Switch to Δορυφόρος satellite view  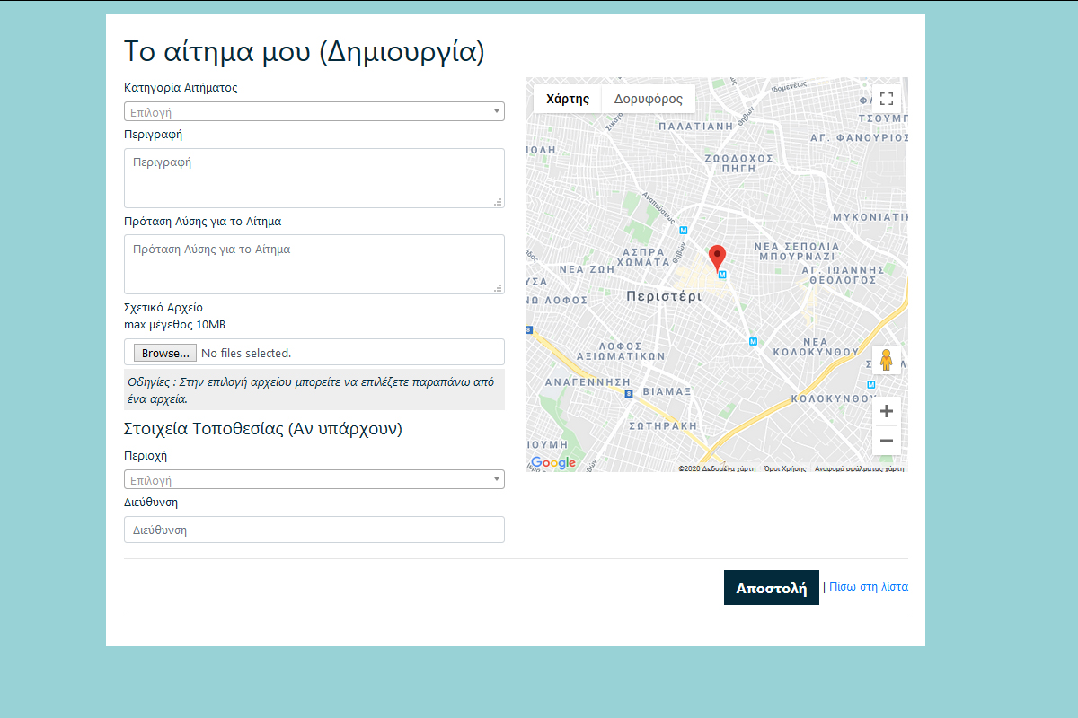(648, 99)
